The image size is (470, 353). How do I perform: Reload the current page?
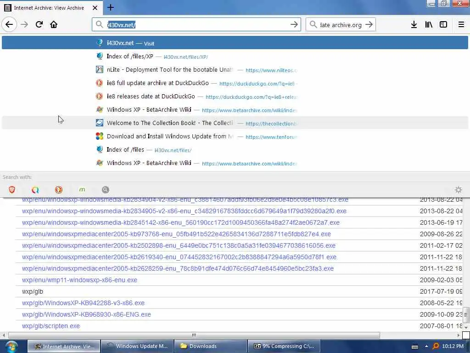39,24
